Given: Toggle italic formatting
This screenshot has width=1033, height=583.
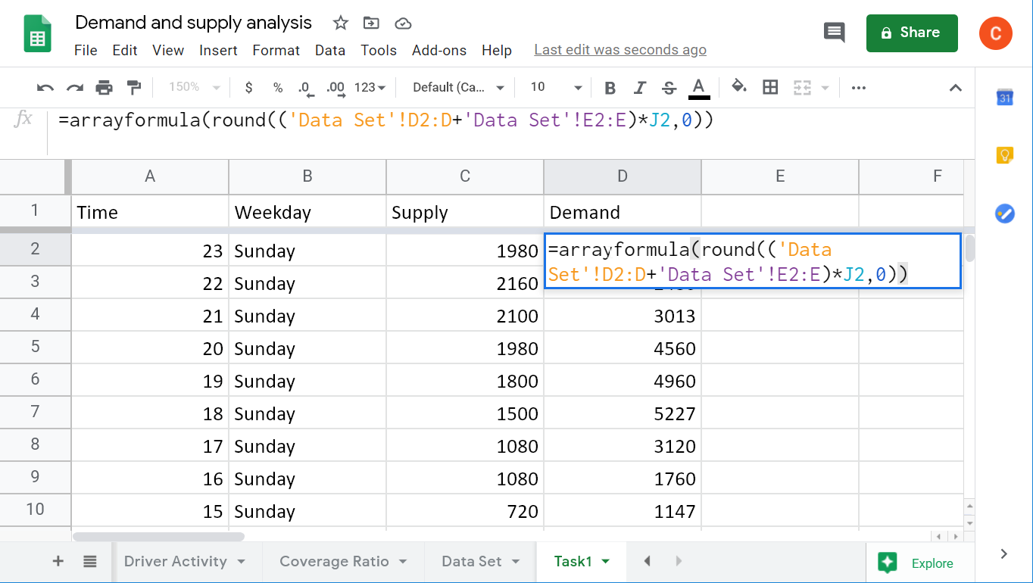Looking at the screenshot, I should [640, 88].
